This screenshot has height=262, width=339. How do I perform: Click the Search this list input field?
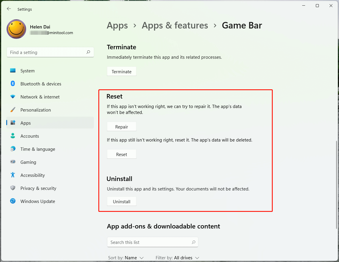point(149,242)
